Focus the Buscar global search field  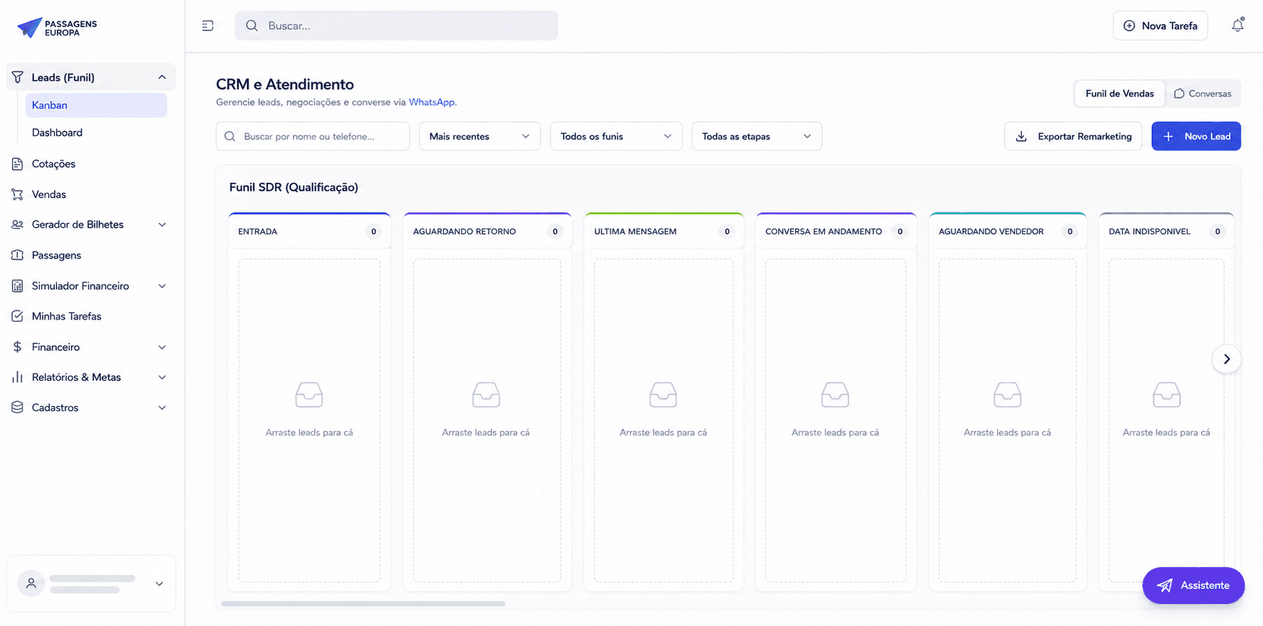396,26
